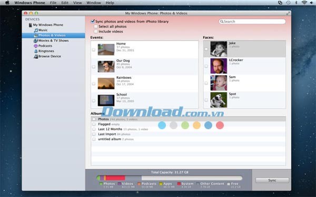Click the Rainbows event thumbnail
This screenshot has height=197, width=316.
point(106,84)
